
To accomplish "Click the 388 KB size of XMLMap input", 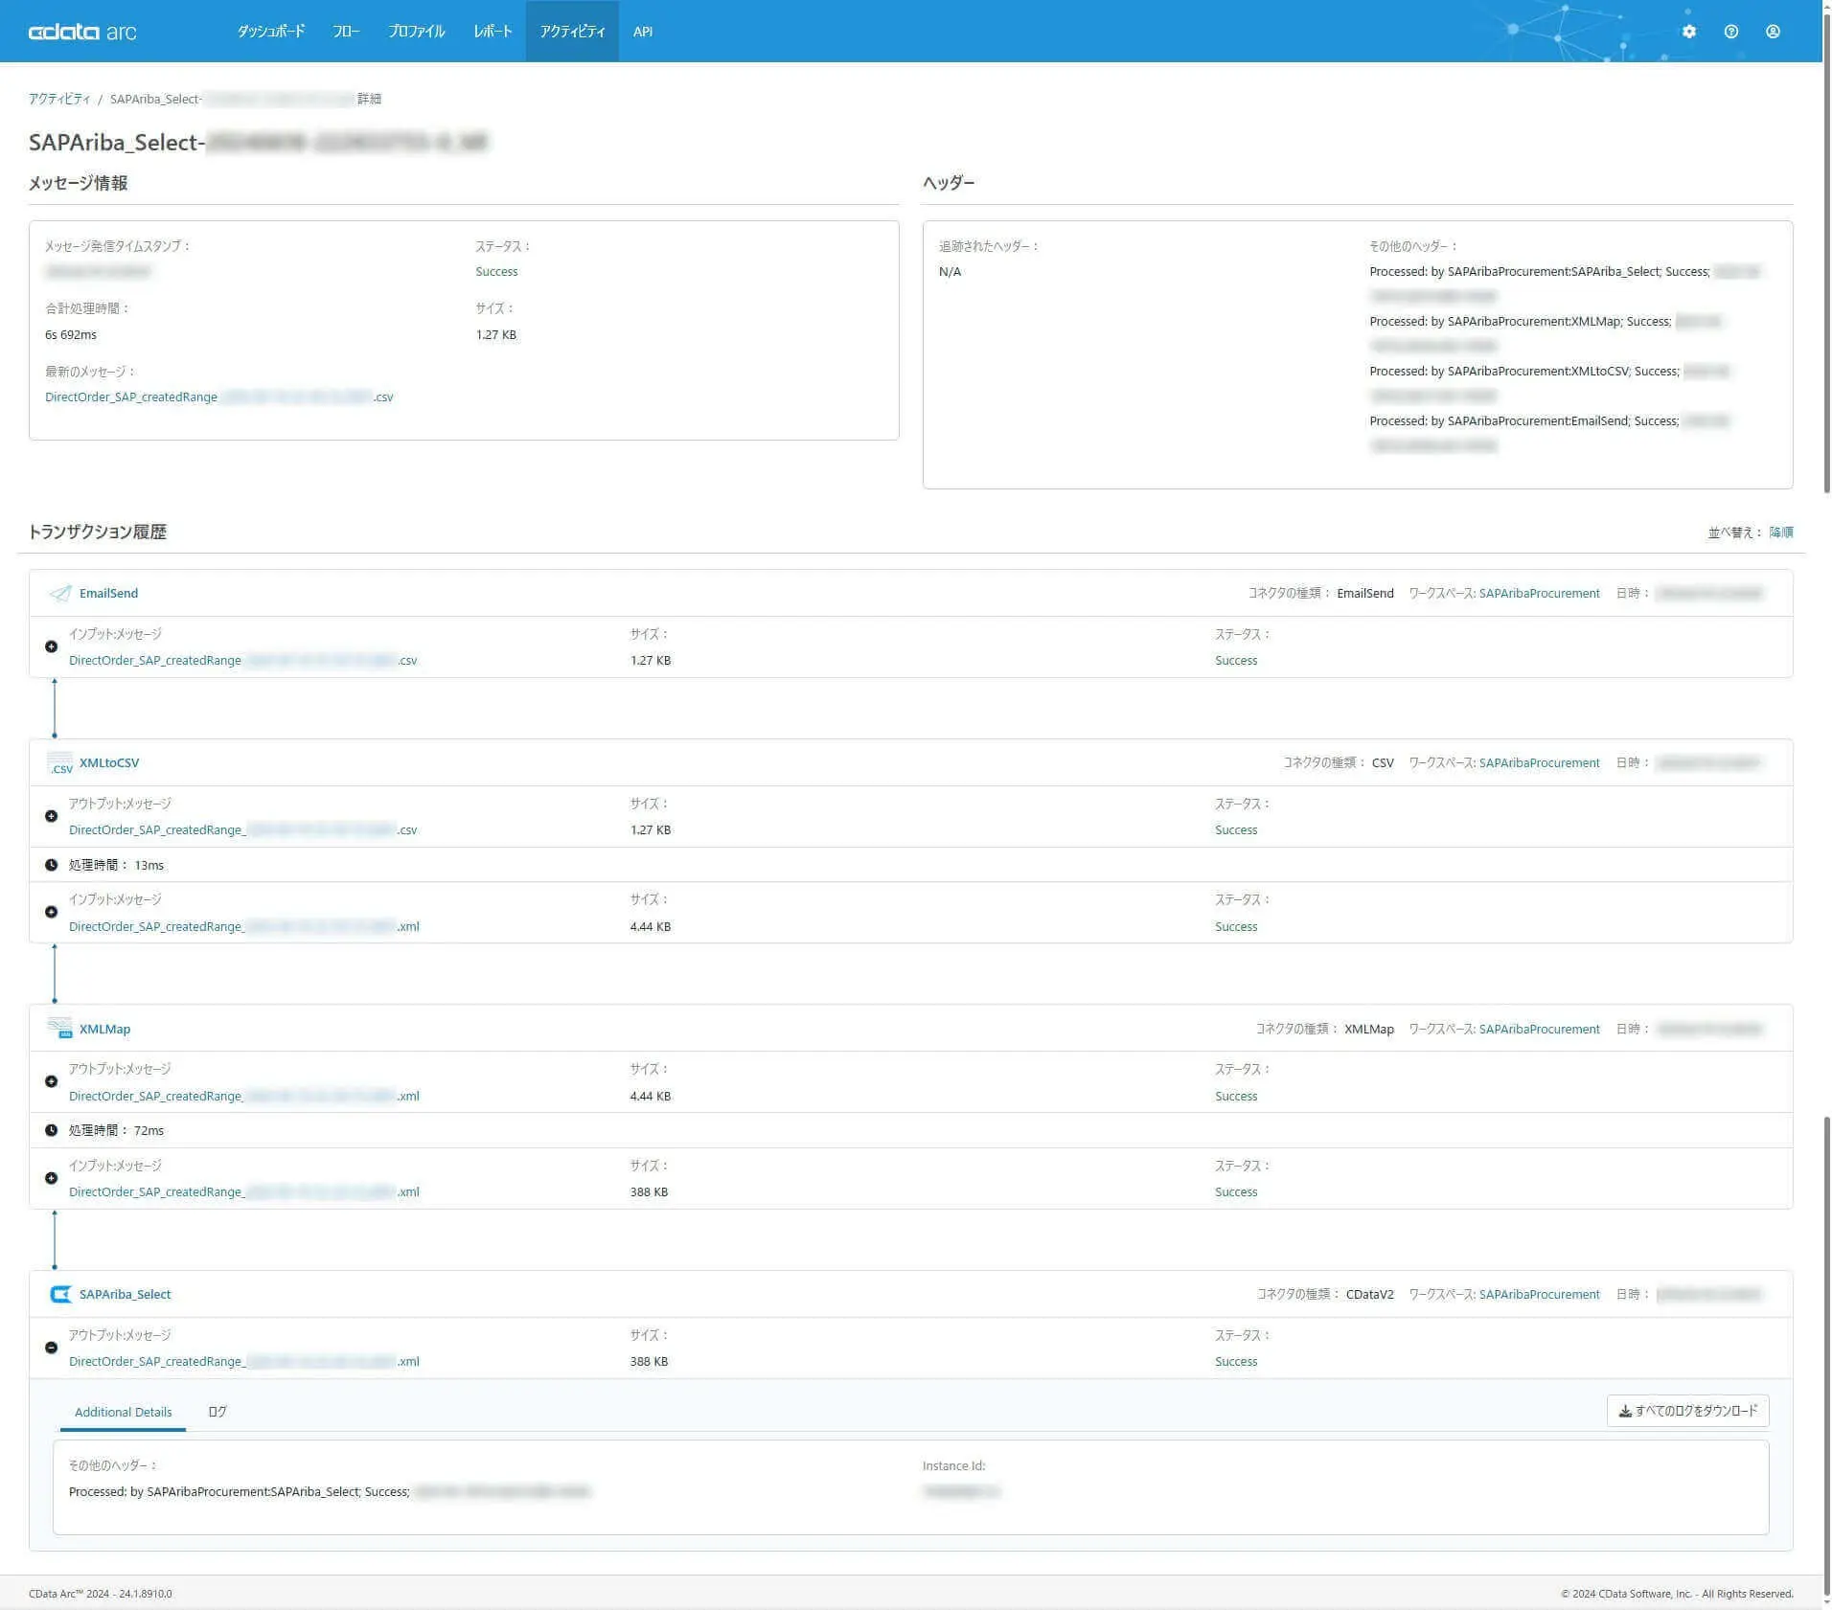I will click(649, 1192).
